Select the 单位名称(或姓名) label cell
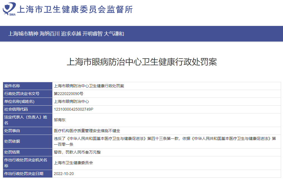The width and height of the screenshot is (283, 180). tap(28, 102)
